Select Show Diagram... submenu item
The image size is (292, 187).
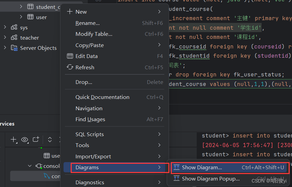click(x=229, y=168)
